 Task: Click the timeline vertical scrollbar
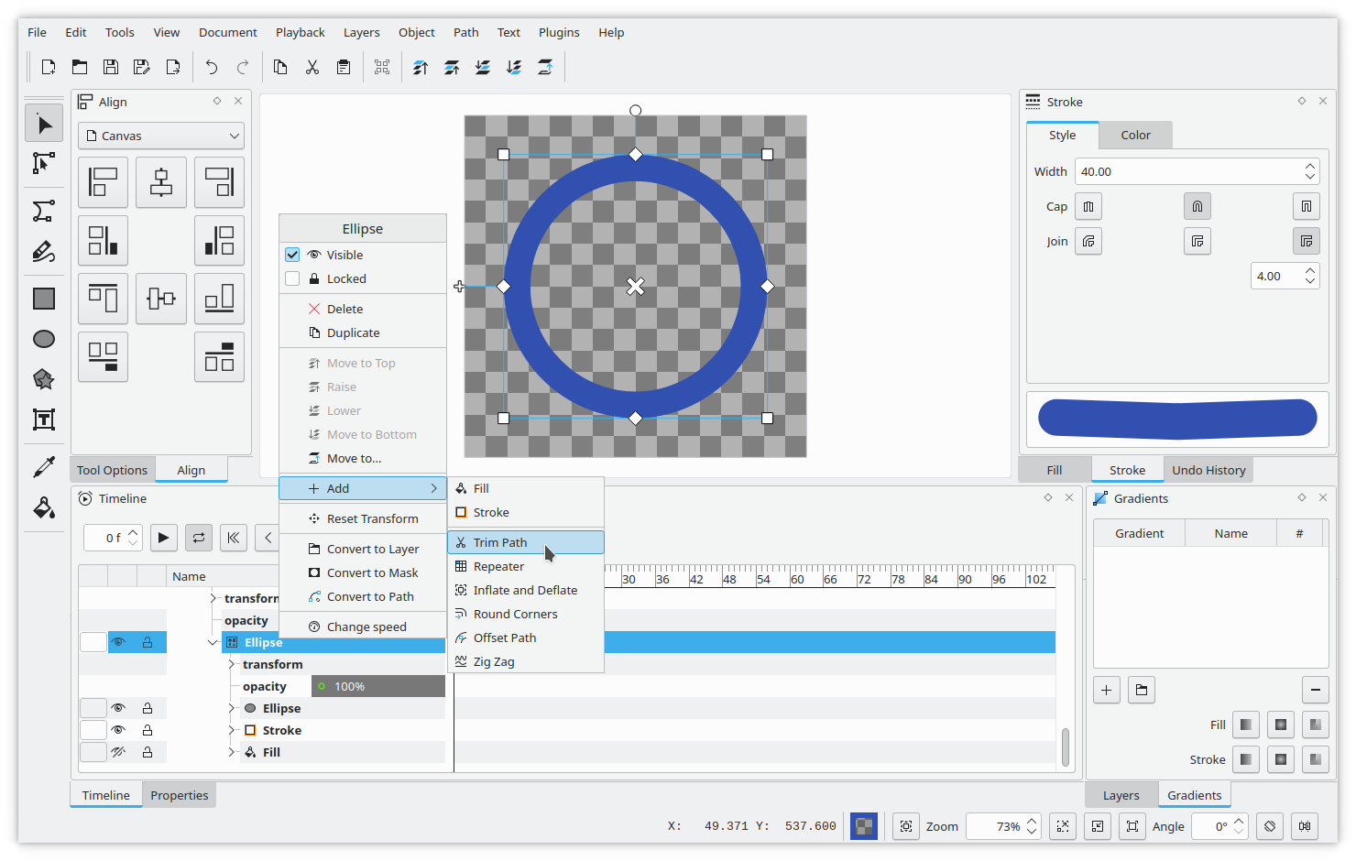(1066, 747)
